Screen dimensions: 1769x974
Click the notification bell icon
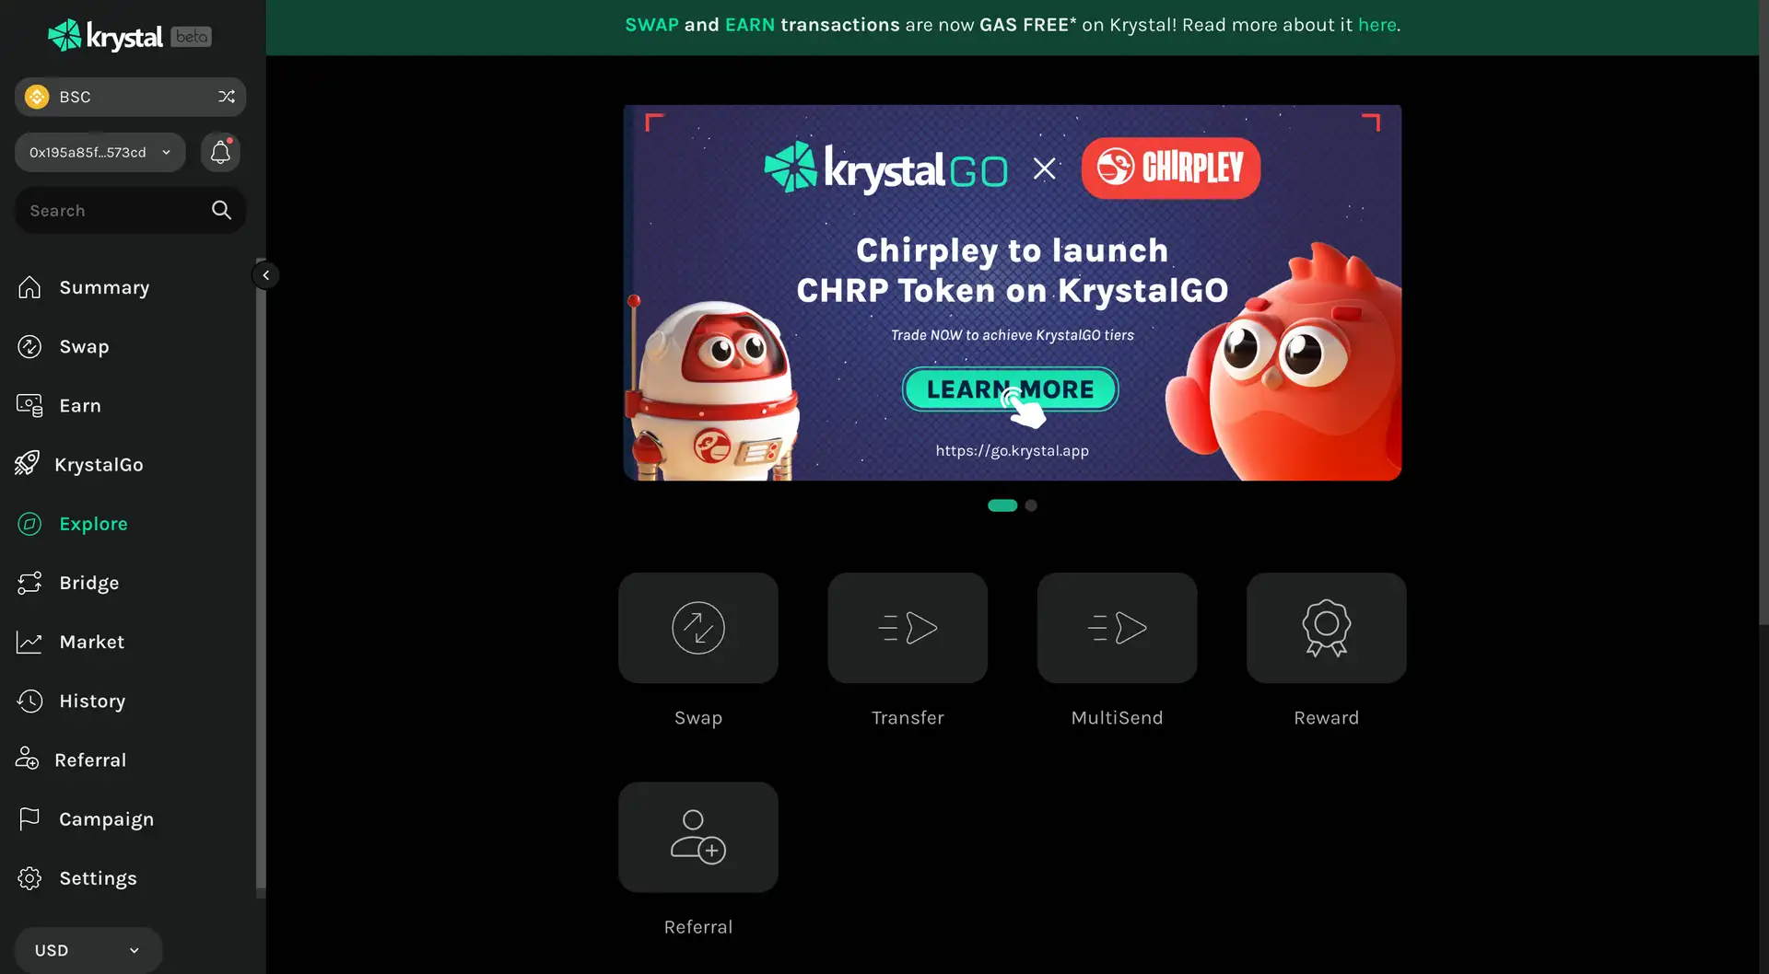[x=220, y=152]
